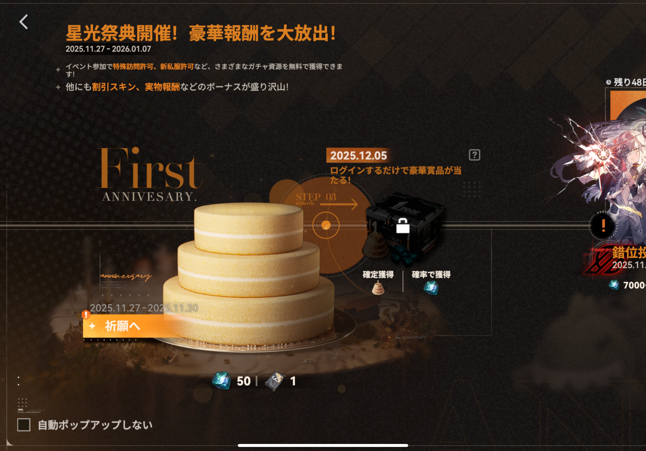Open the question mark help icon

tap(474, 155)
